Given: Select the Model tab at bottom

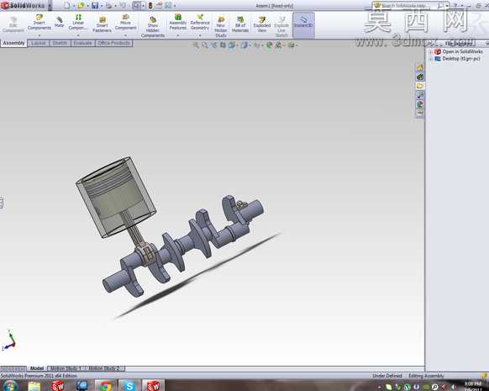Looking at the screenshot, I should tap(37, 368).
